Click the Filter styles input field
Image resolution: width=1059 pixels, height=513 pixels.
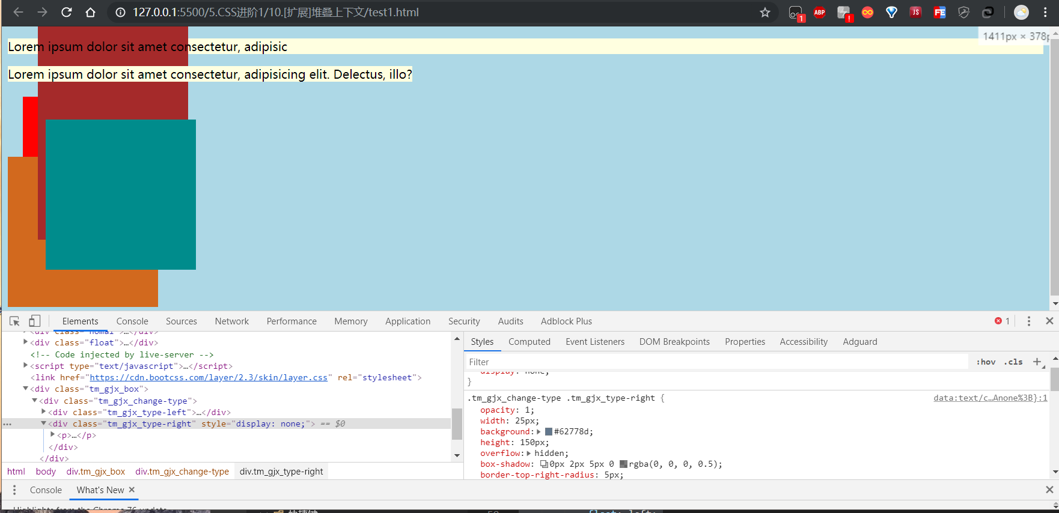718,362
